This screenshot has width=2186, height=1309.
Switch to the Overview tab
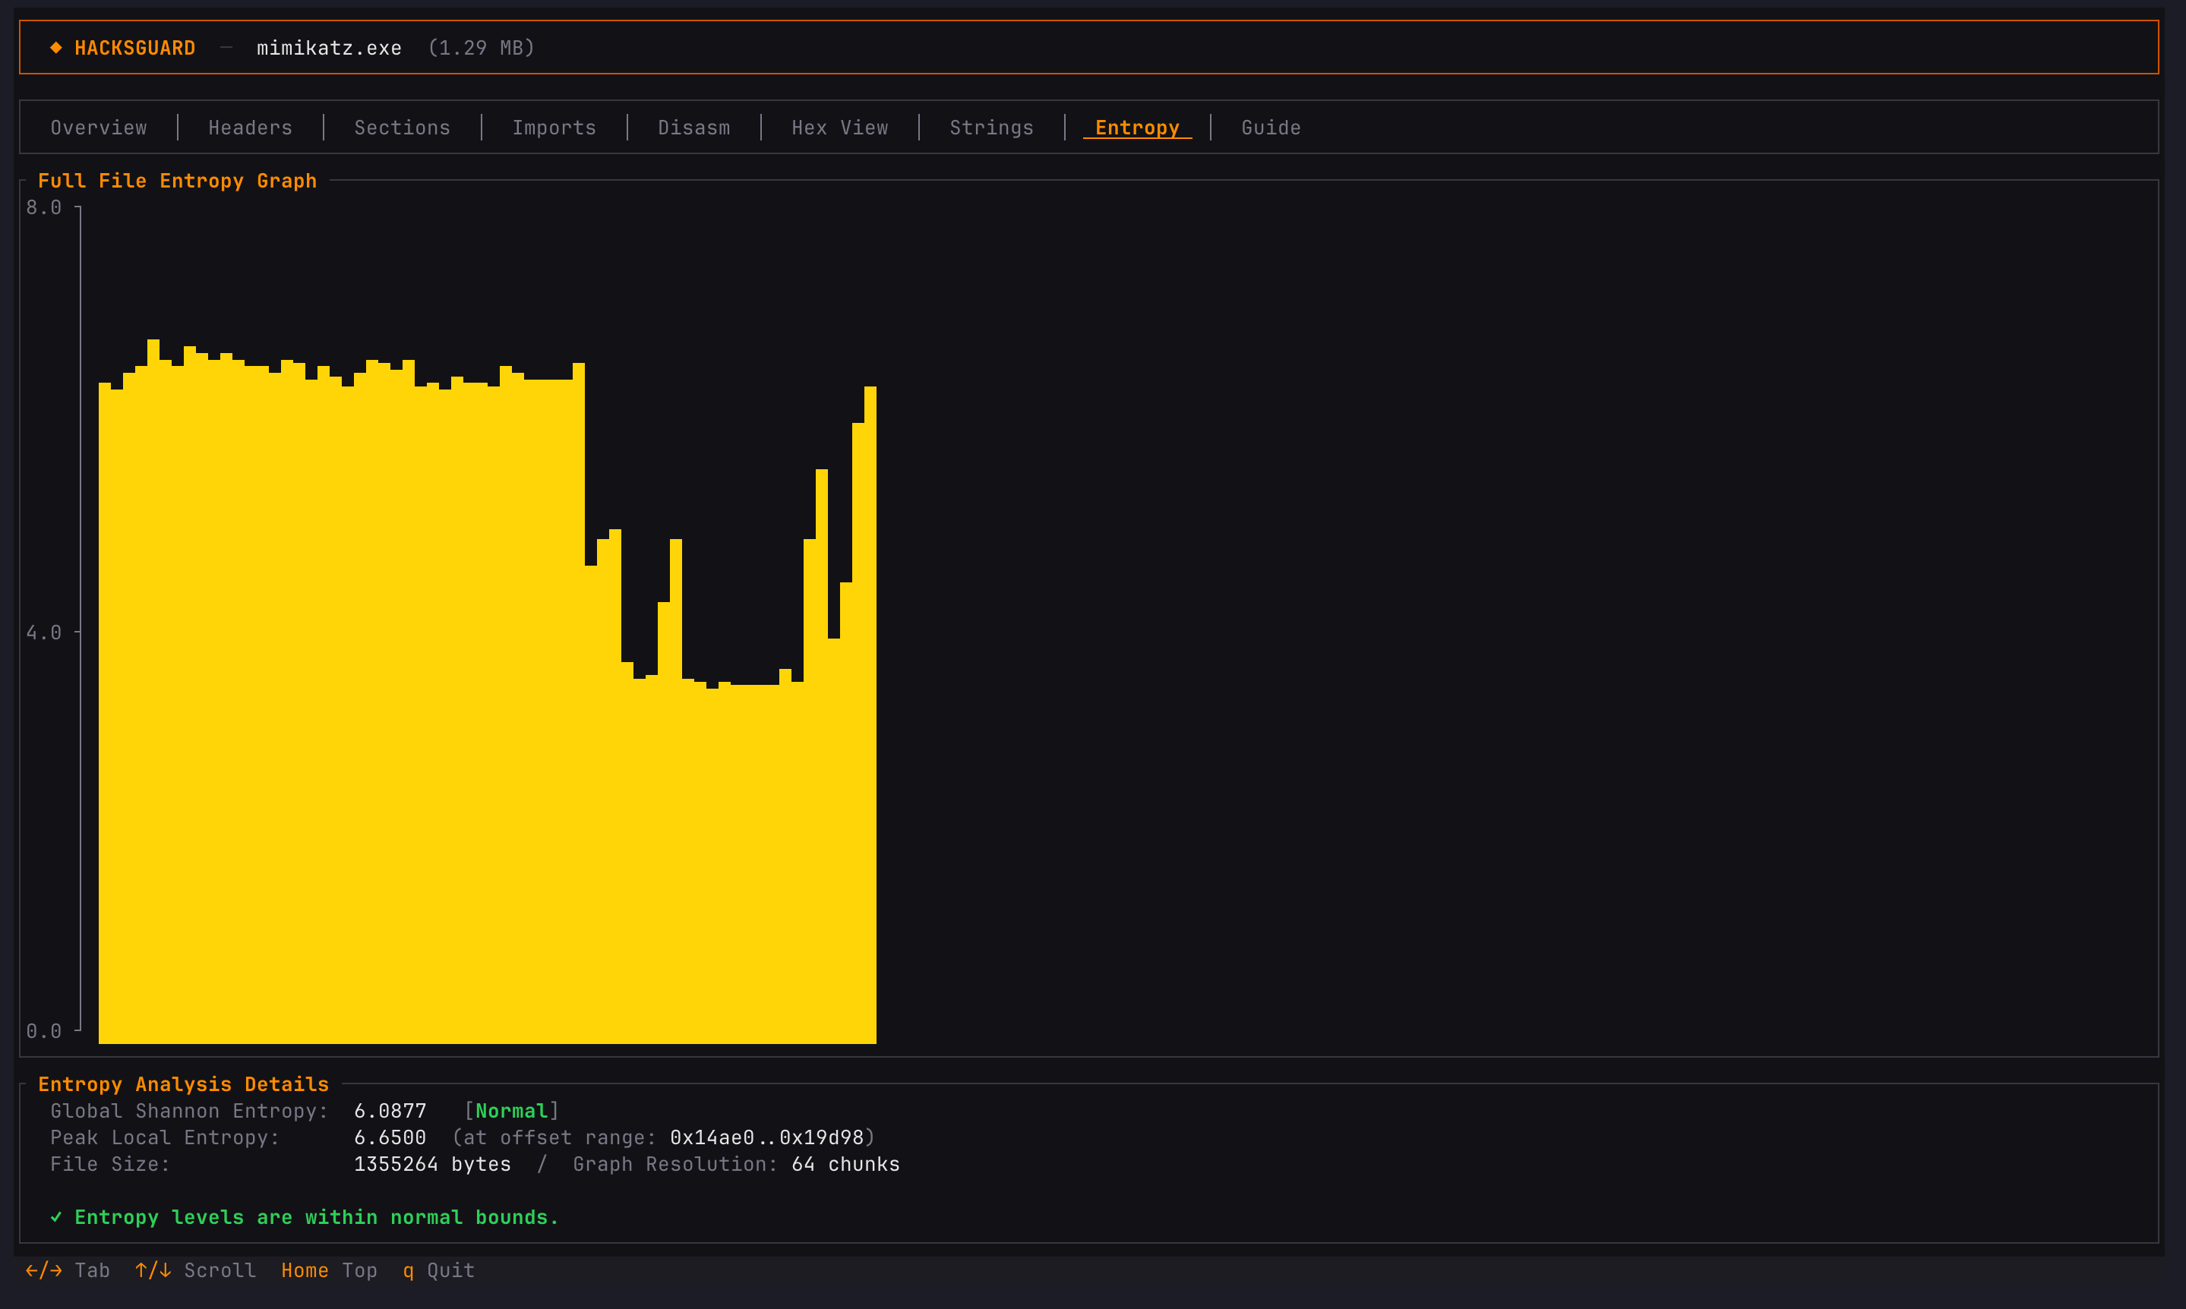click(99, 128)
